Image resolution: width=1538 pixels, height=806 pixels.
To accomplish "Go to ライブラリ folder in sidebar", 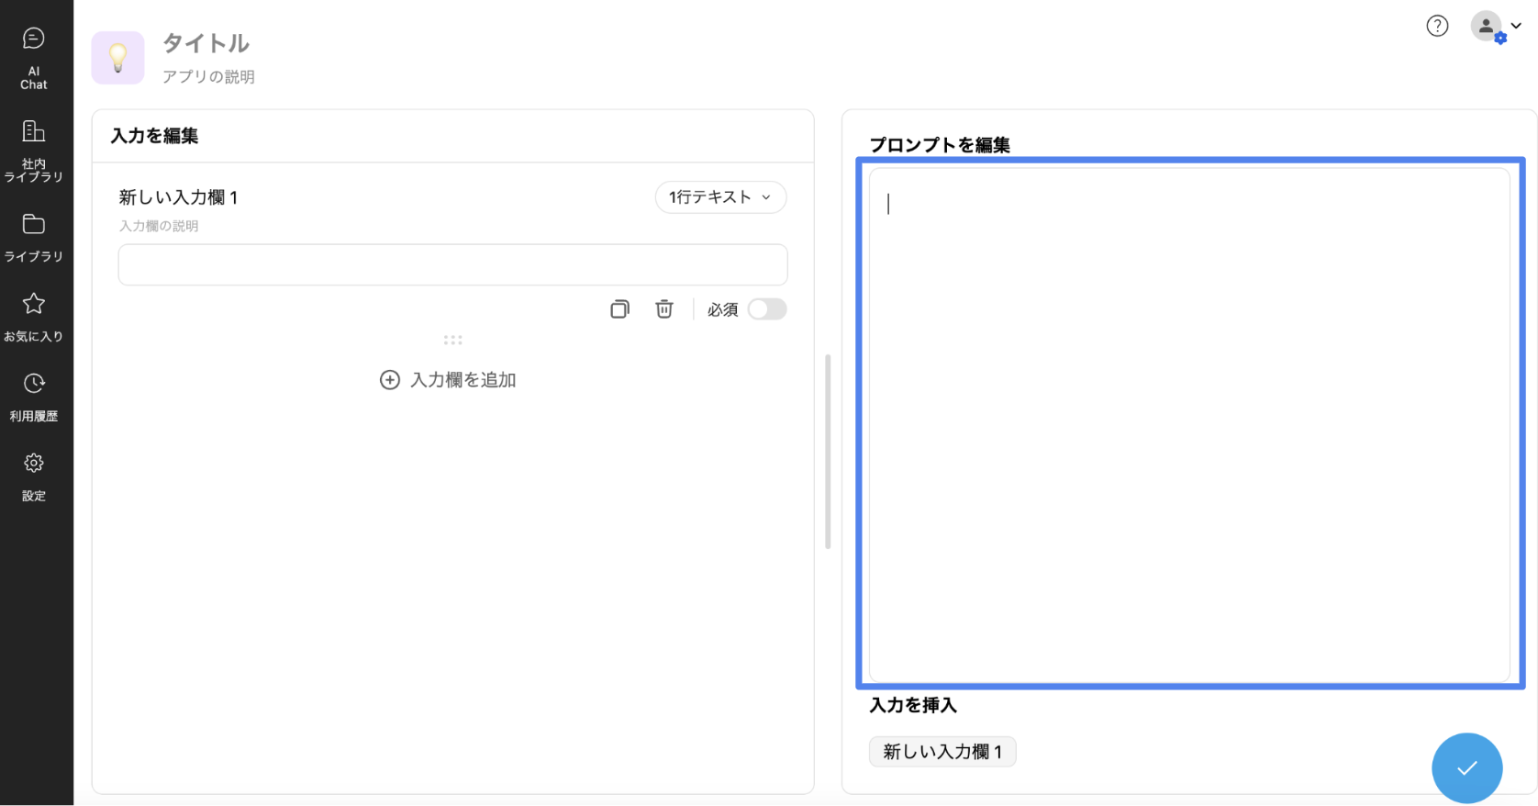I will [34, 237].
